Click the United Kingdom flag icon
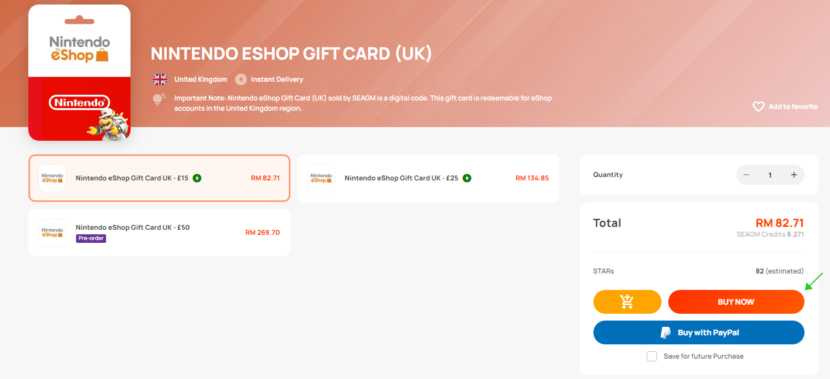The height and width of the screenshot is (379, 830). pyautogui.click(x=160, y=79)
